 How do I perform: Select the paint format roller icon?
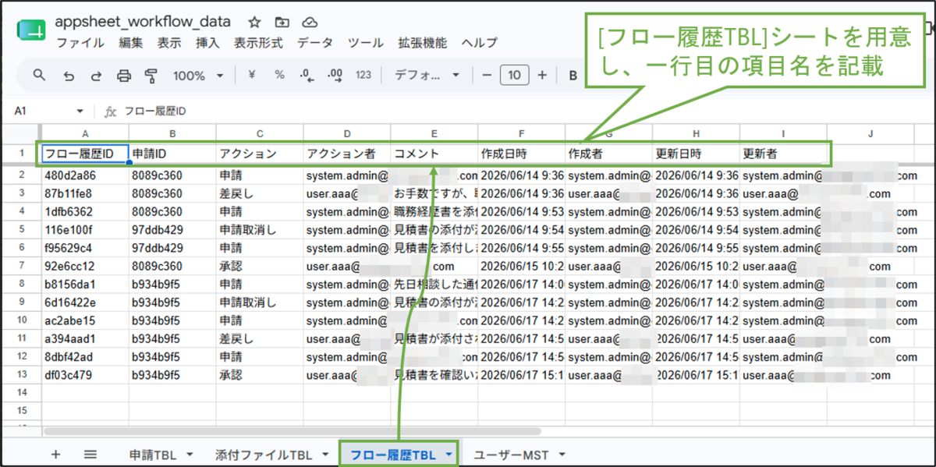pos(151,76)
